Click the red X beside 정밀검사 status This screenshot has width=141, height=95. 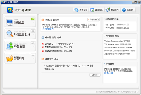(43, 47)
